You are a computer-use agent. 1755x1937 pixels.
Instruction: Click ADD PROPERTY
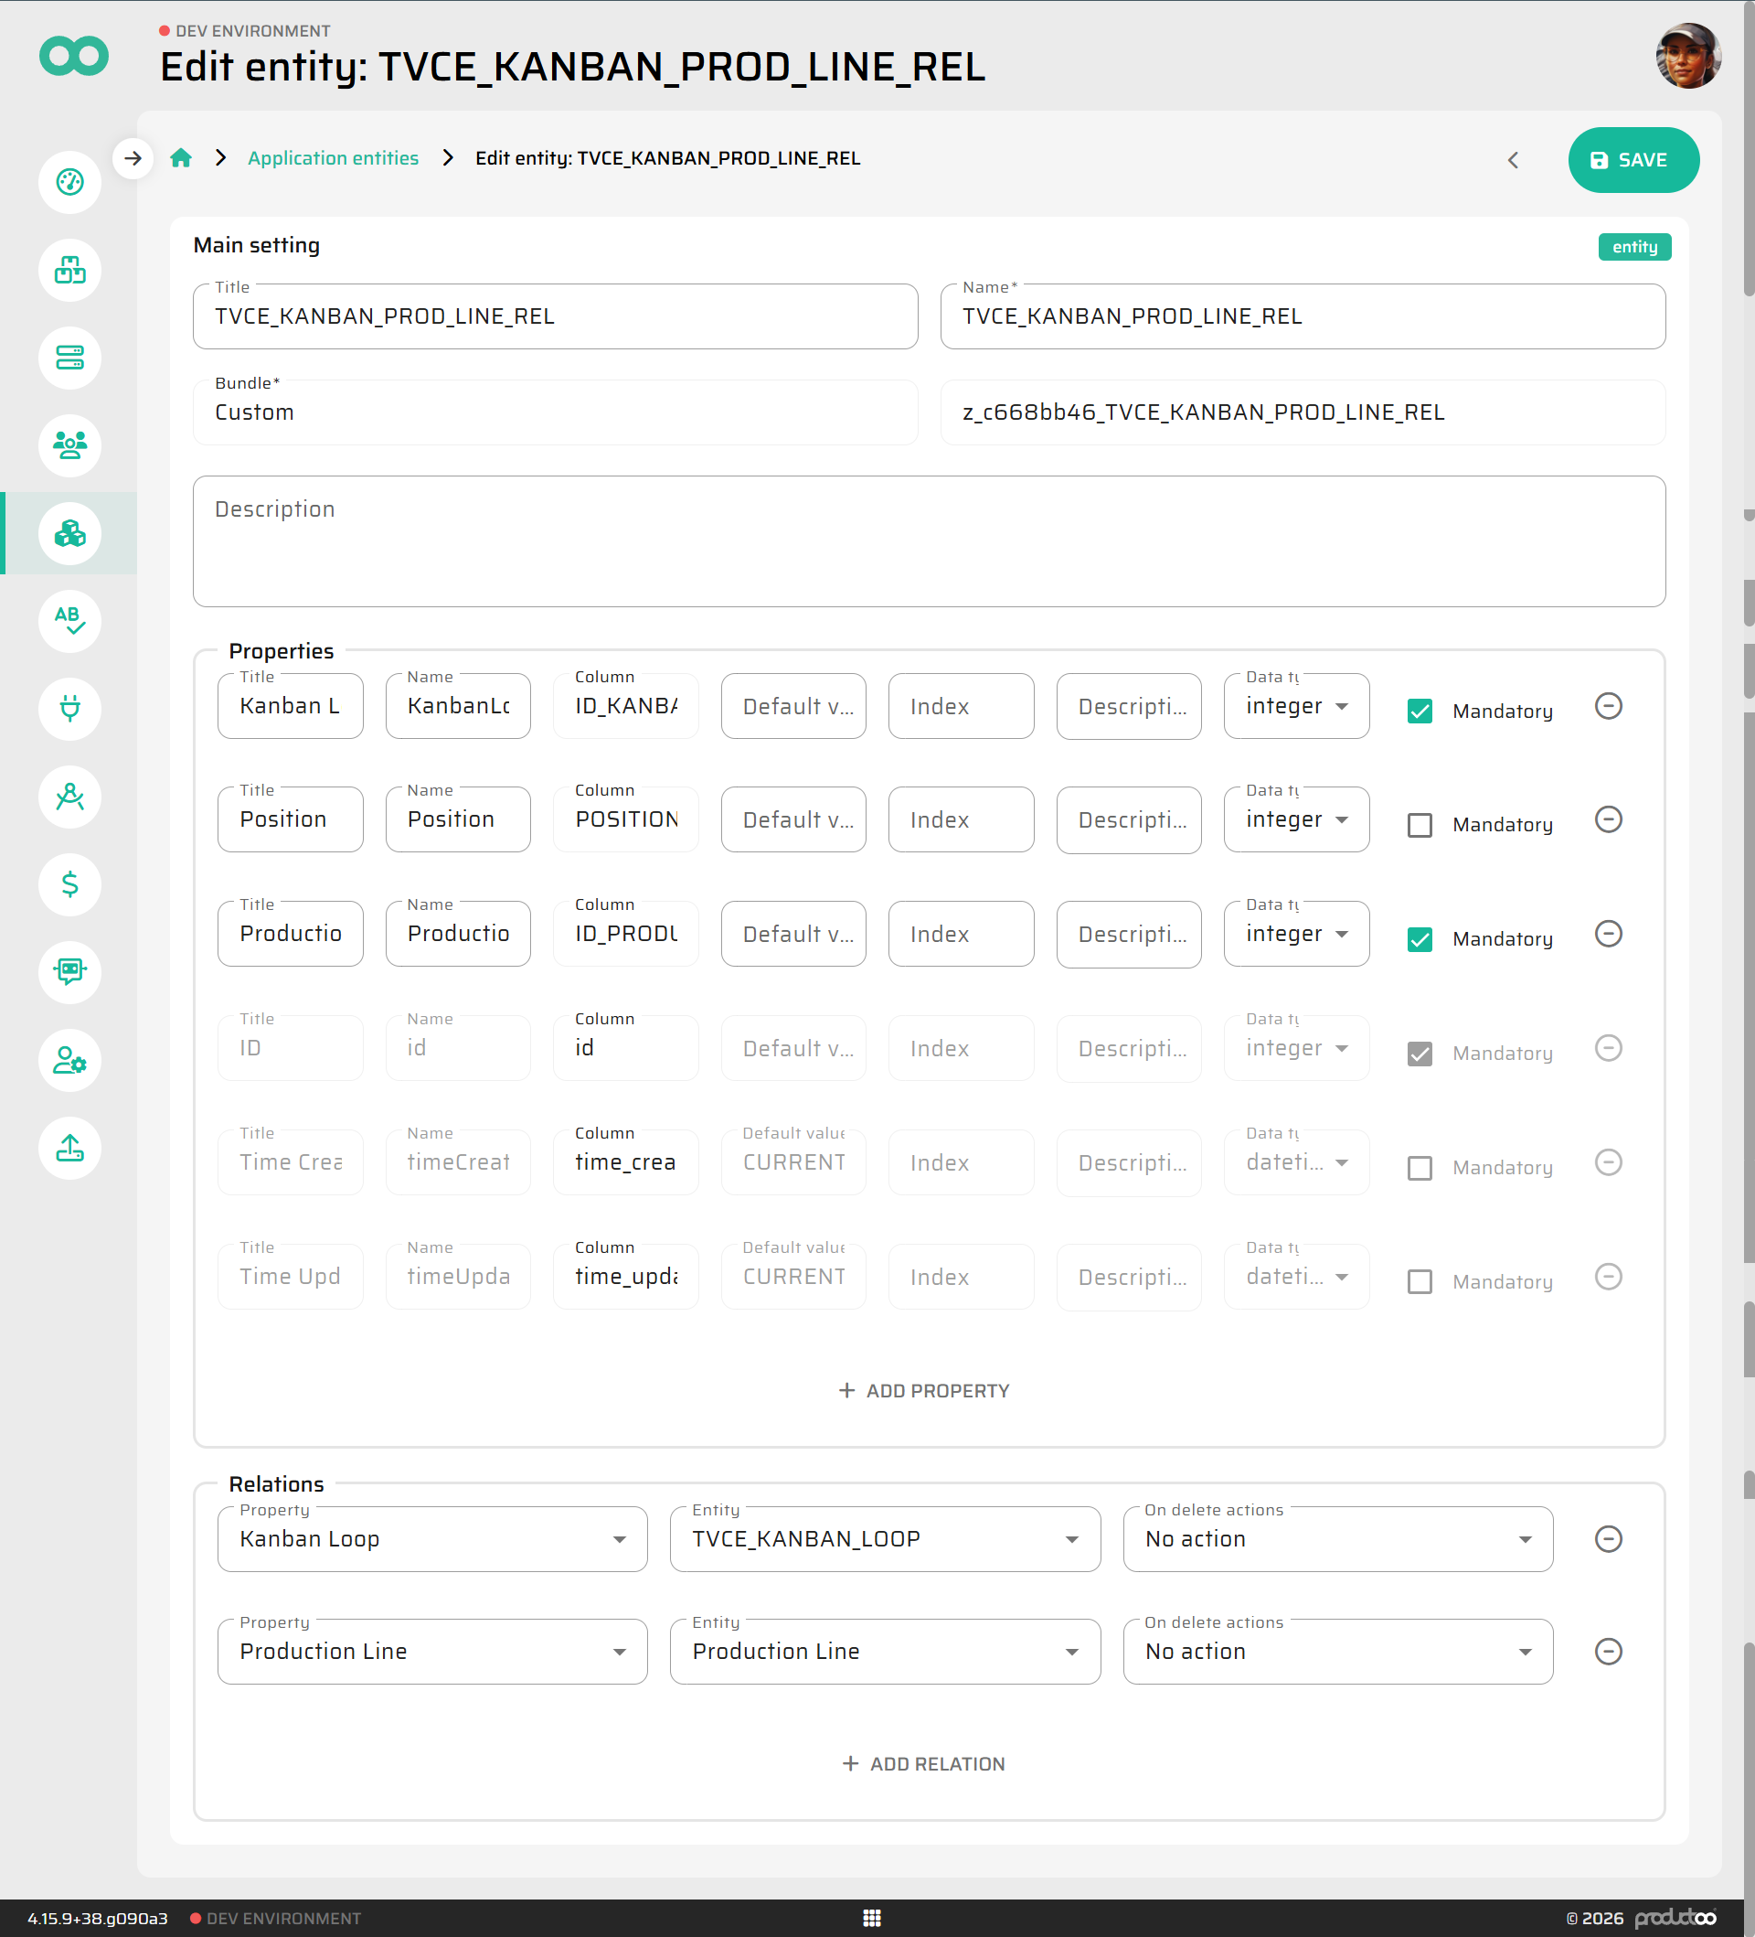[923, 1390]
